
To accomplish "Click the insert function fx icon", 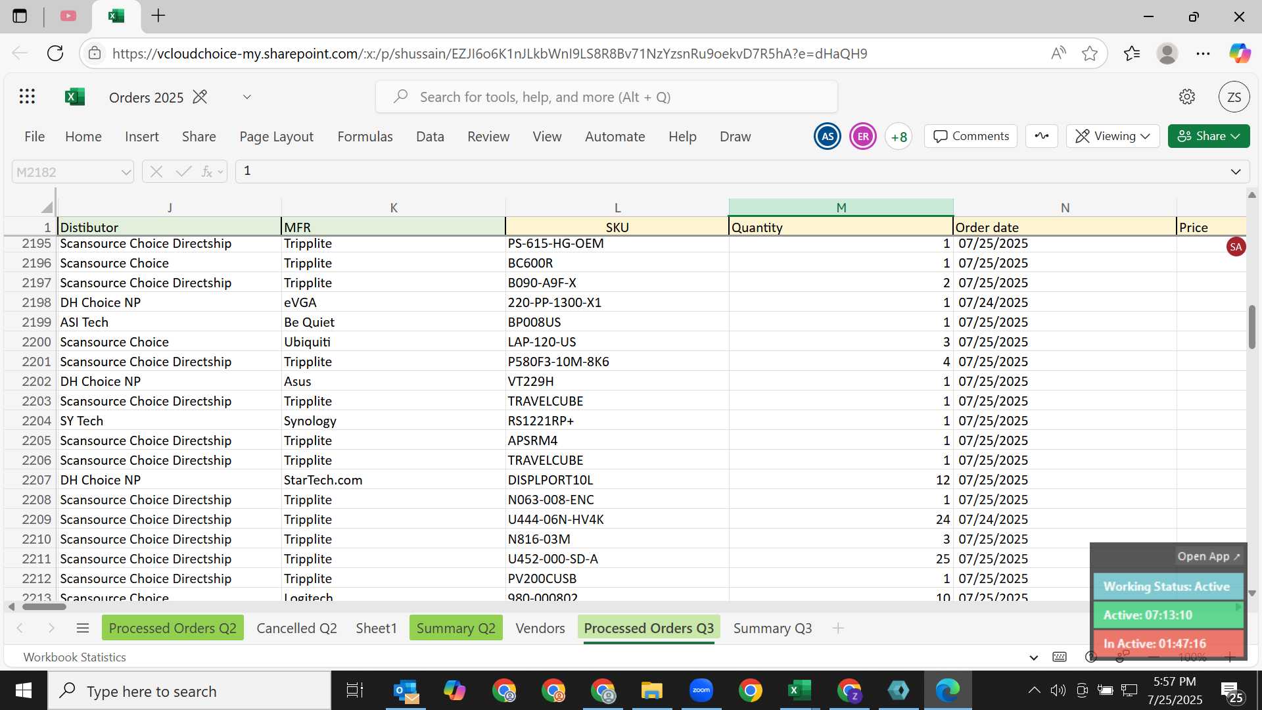I will click(206, 172).
